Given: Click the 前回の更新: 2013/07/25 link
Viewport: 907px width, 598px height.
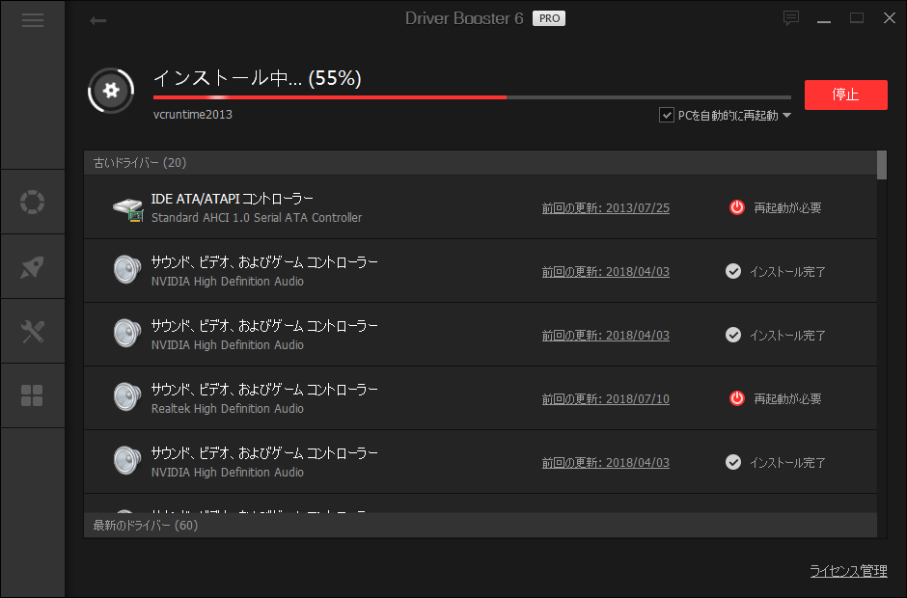Looking at the screenshot, I should click(606, 208).
